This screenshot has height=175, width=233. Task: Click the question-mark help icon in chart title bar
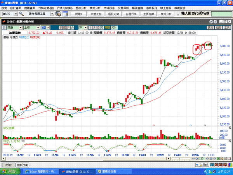(215, 22)
